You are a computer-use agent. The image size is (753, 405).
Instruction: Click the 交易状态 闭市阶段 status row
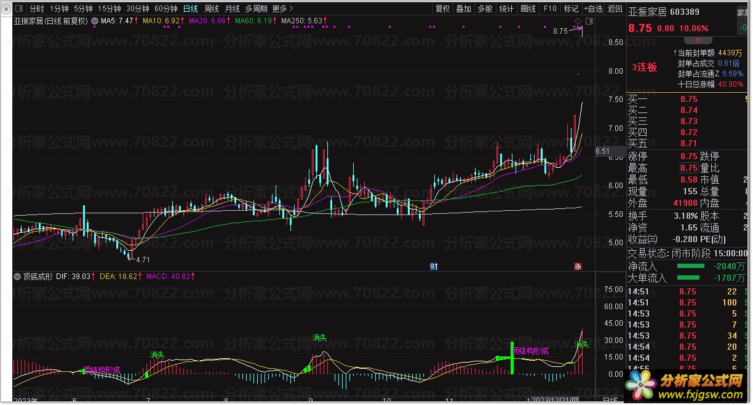point(687,253)
